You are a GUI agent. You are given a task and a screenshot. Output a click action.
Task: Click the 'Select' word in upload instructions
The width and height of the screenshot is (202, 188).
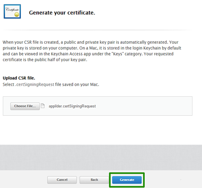[x=8, y=84]
